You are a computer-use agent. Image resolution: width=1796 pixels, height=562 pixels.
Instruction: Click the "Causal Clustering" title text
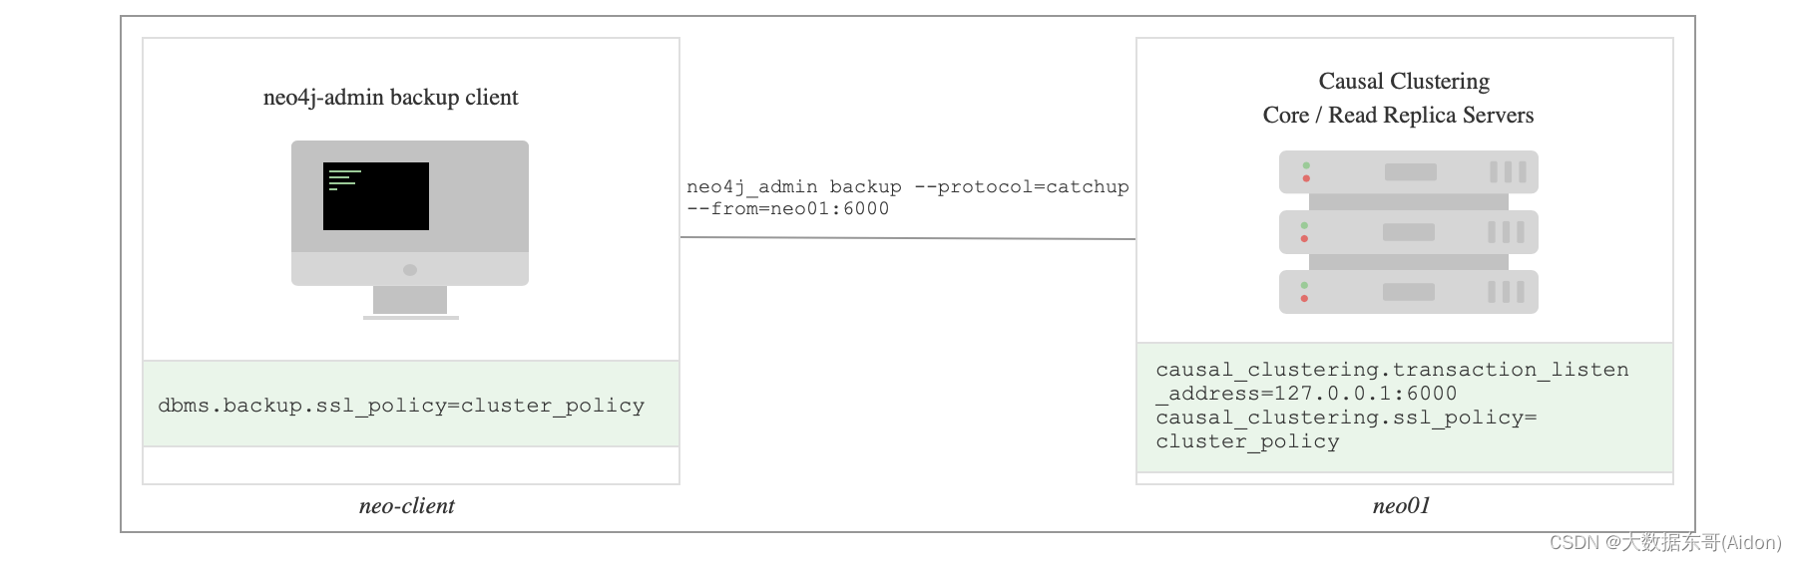tap(1404, 82)
